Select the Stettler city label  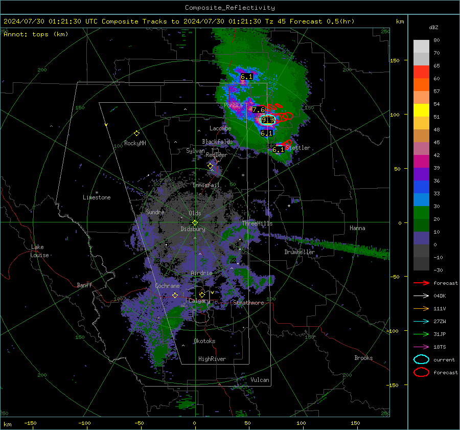[298, 148]
